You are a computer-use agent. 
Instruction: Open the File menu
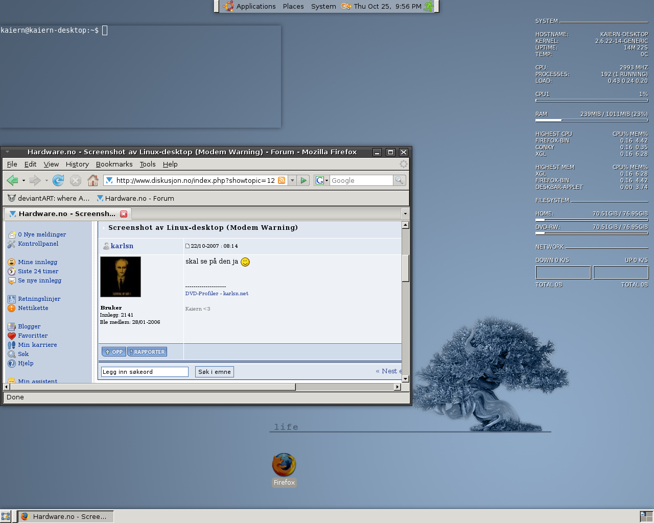12,164
